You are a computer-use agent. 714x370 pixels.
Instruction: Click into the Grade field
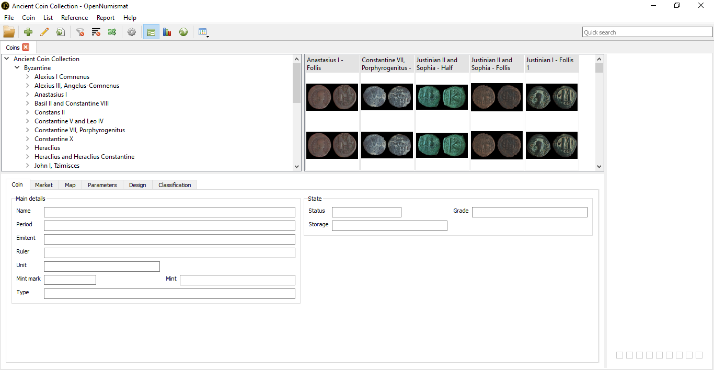[x=529, y=212]
